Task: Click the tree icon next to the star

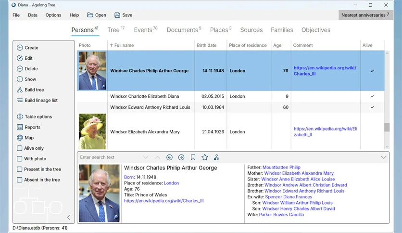Action: (x=217, y=157)
